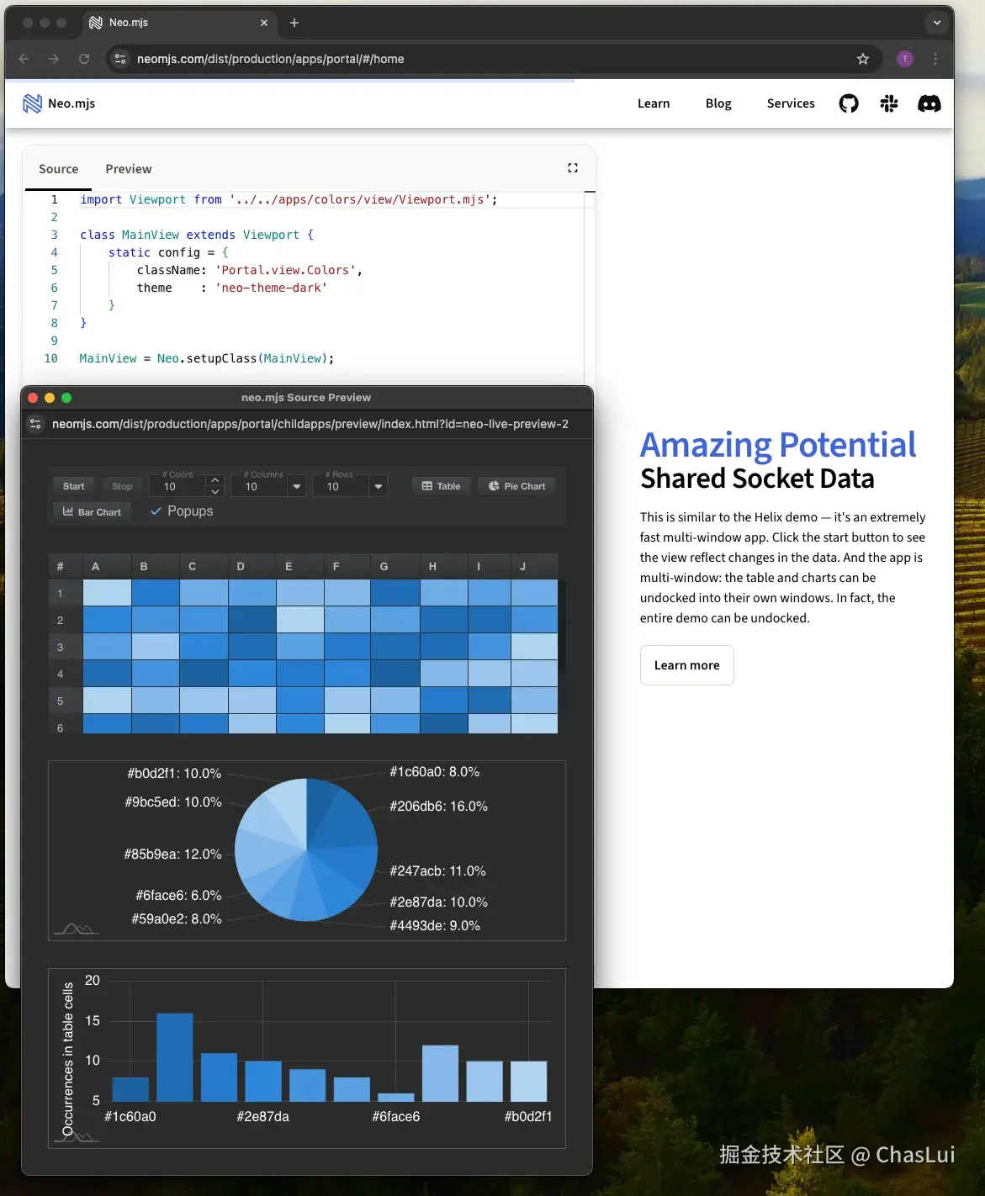Open the GitHub icon link in header
The image size is (985, 1196).
(x=849, y=103)
